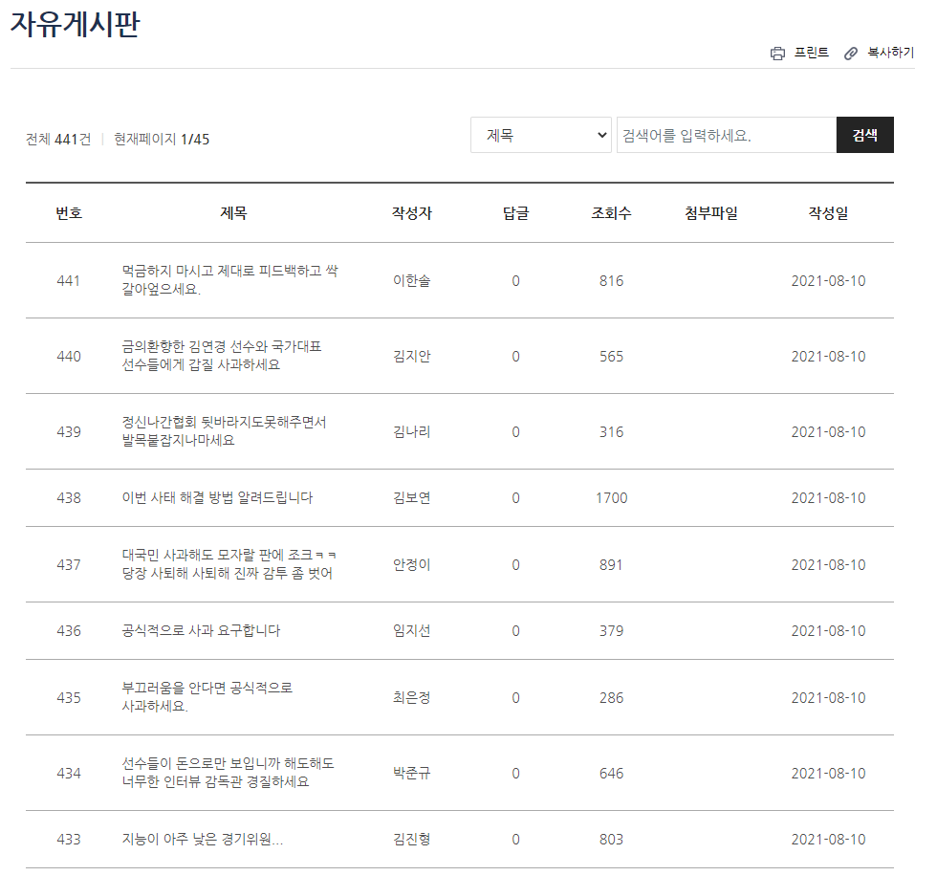
Task: Click the printer icon
Action: 777,54
